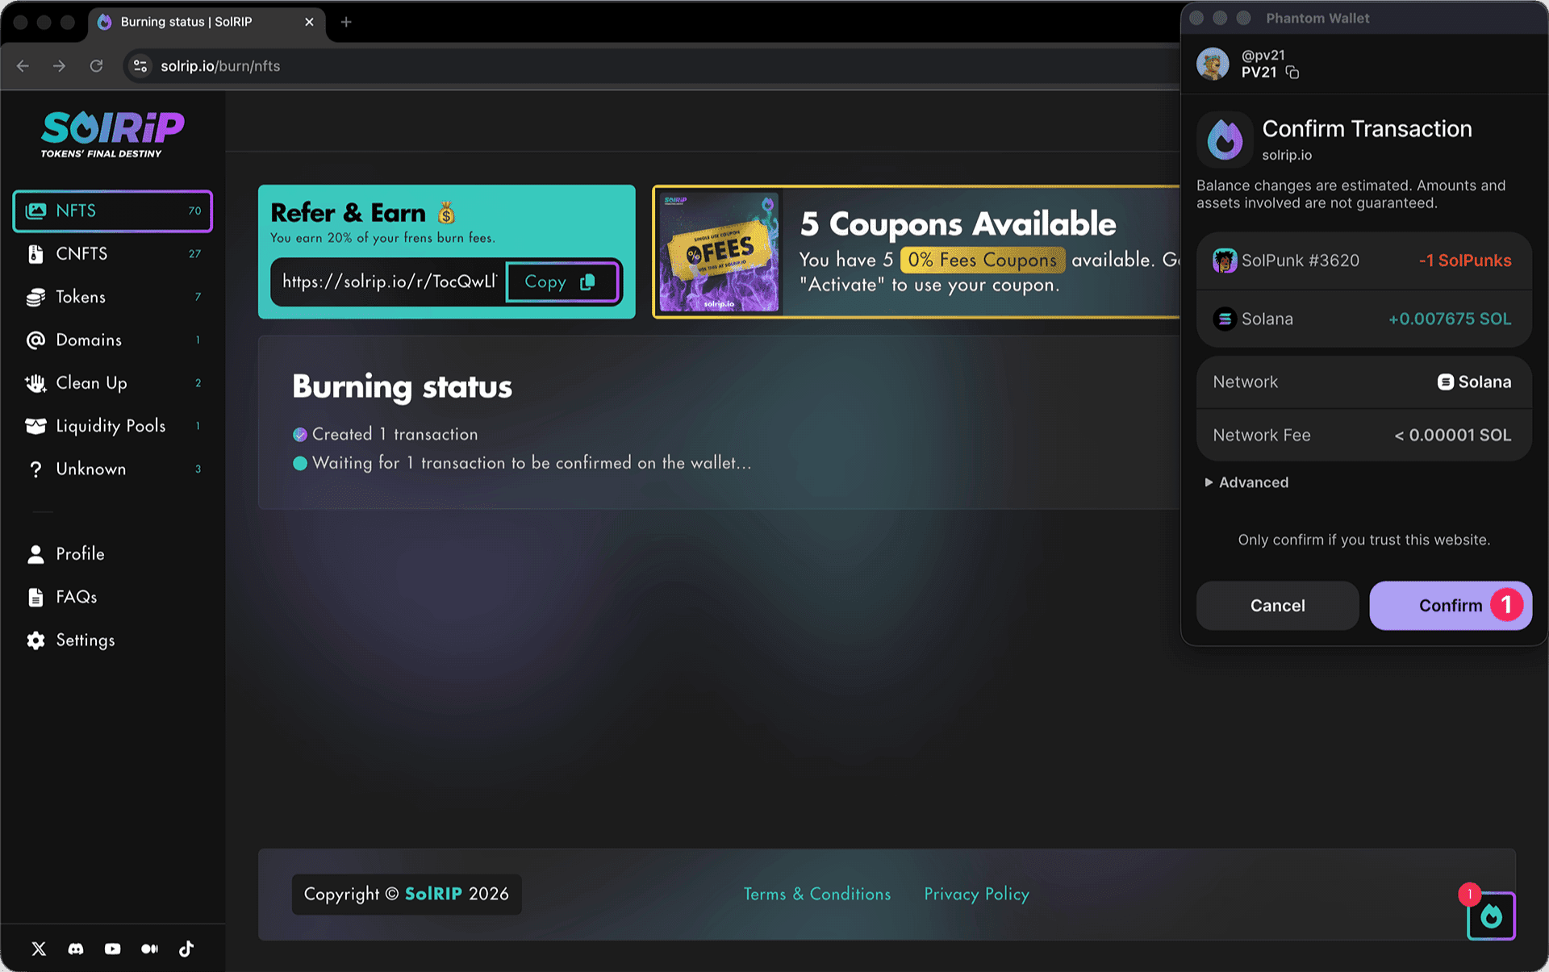Viewport: 1549px width, 972px height.
Task: Click the SolRIP flame icon in Phantom
Action: click(1225, 139)
